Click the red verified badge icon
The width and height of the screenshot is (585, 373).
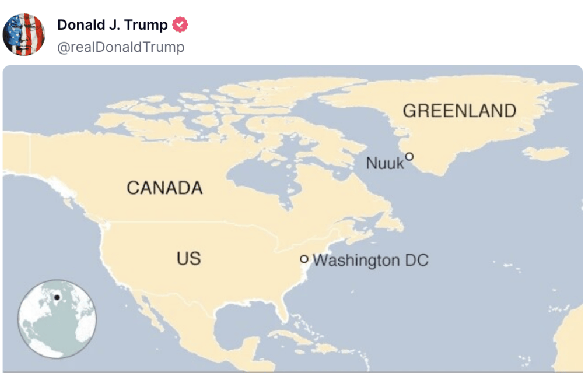point(181,25)
